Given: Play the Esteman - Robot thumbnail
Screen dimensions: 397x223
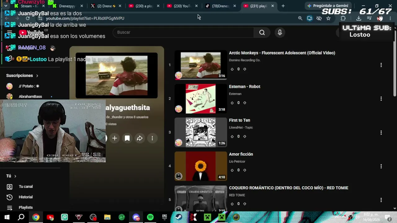Looking at the screenshot, I should 201,99.
